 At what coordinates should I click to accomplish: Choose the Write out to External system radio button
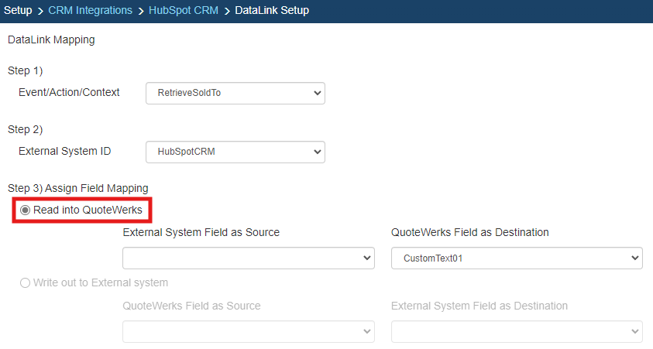pyautogui.click(x=26, y=283)
